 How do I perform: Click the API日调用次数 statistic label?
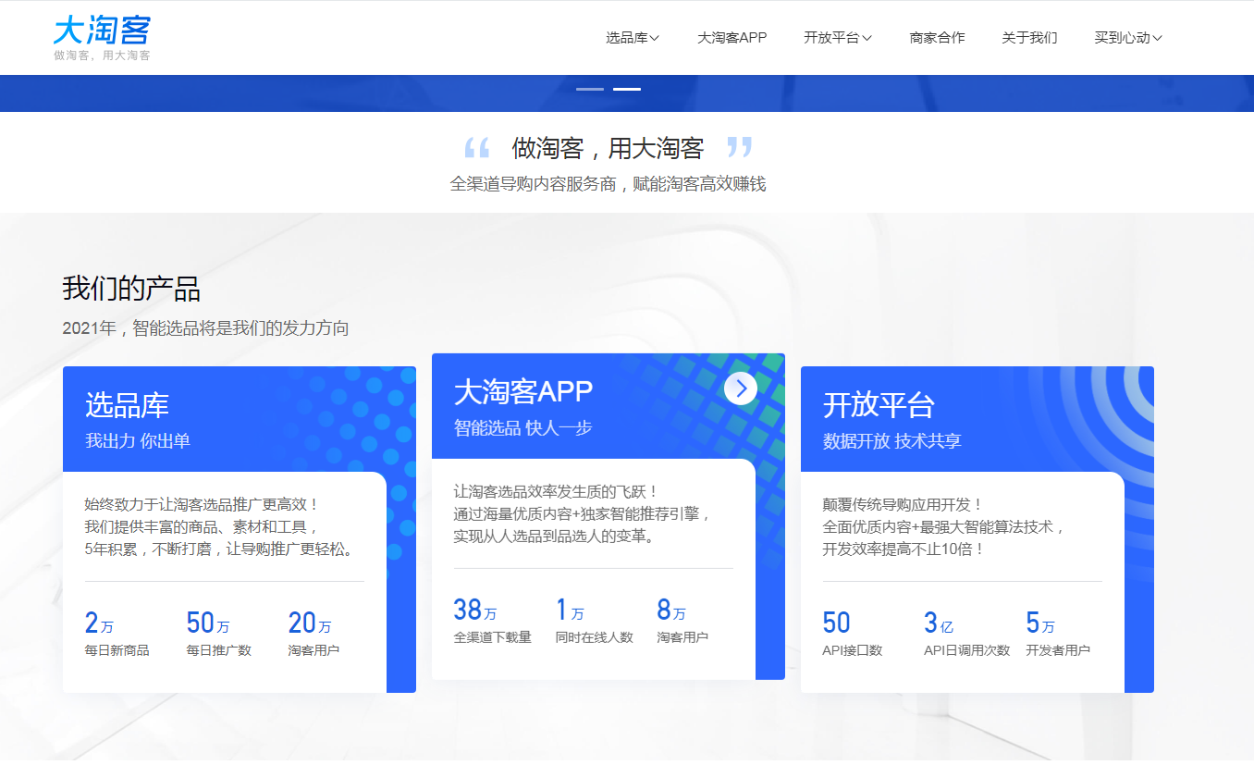tap(966, 650)
